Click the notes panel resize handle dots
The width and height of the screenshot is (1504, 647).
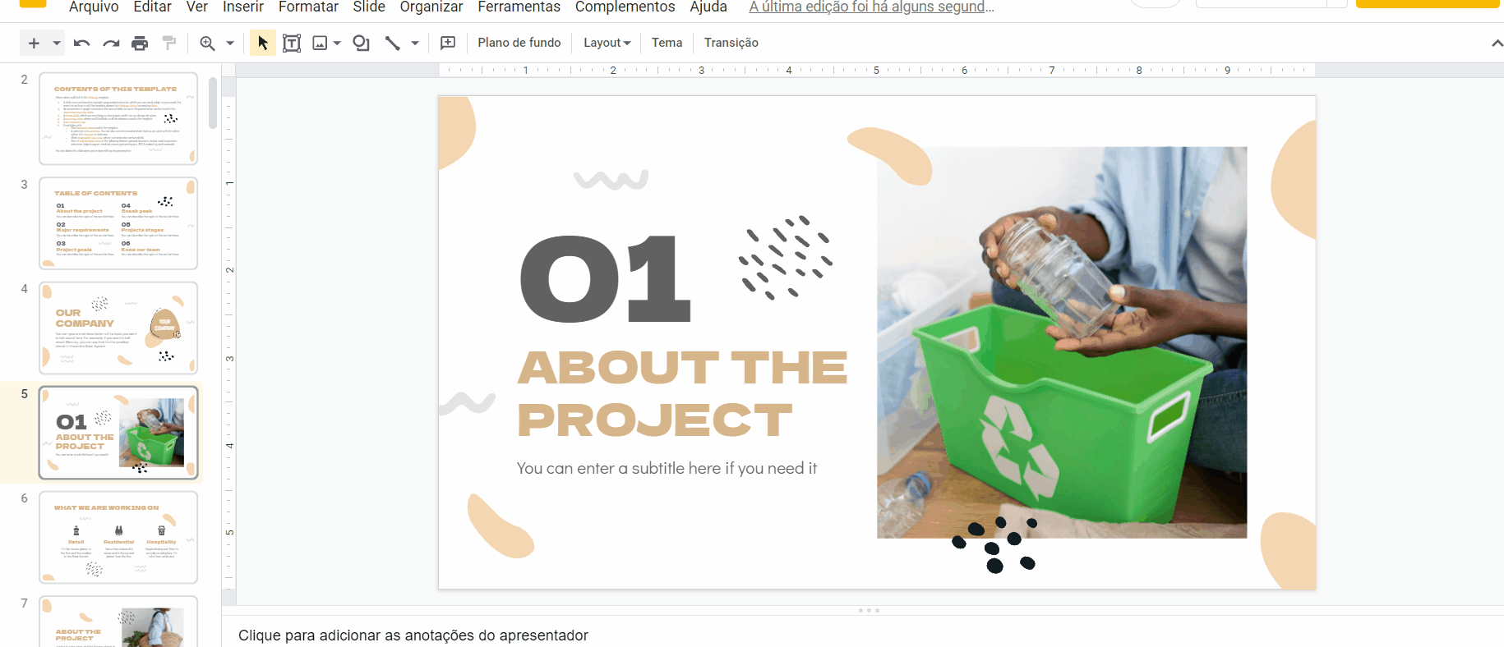[x=869, y=610]
